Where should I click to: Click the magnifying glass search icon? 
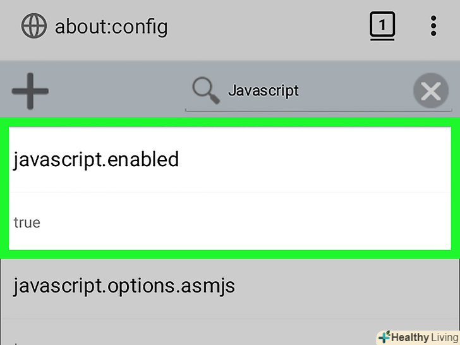point(205,91)
